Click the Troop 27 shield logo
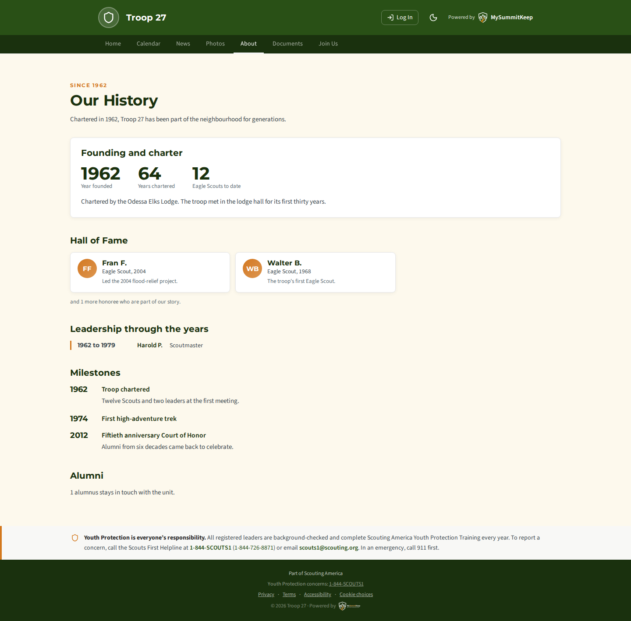Screen dimensions: 631x621 tap(109, 18)
